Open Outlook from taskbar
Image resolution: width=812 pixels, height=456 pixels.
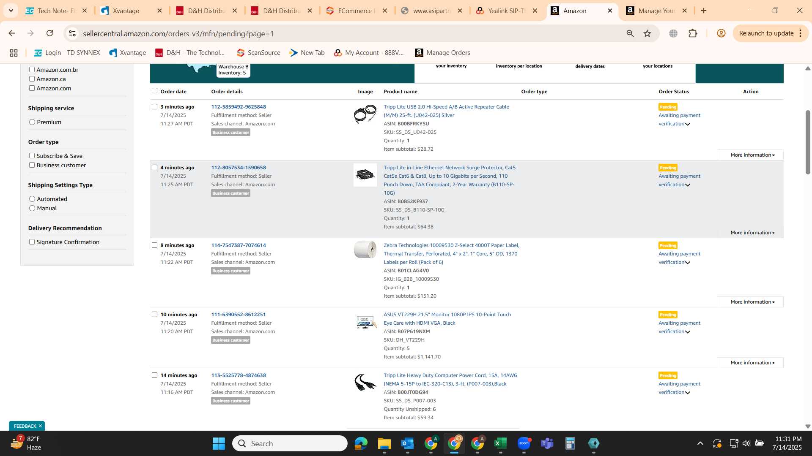[x=407, y=443]
